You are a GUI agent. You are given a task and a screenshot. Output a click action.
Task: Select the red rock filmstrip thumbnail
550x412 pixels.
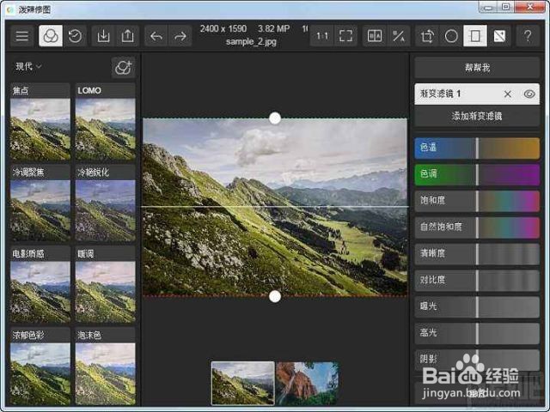(x=307, y=384)
